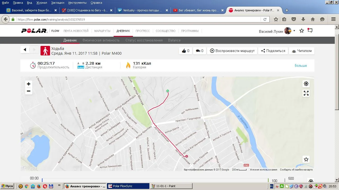339x190 pixels.
Task: Expand the Василий Лукин profile menu
Action: click(x=294, y=31)
